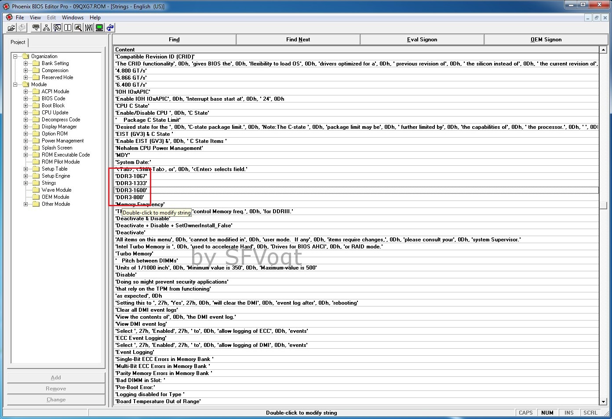The image size is (612, 419).
Task: Click the Compression folder icon
Action: (36, 70)
